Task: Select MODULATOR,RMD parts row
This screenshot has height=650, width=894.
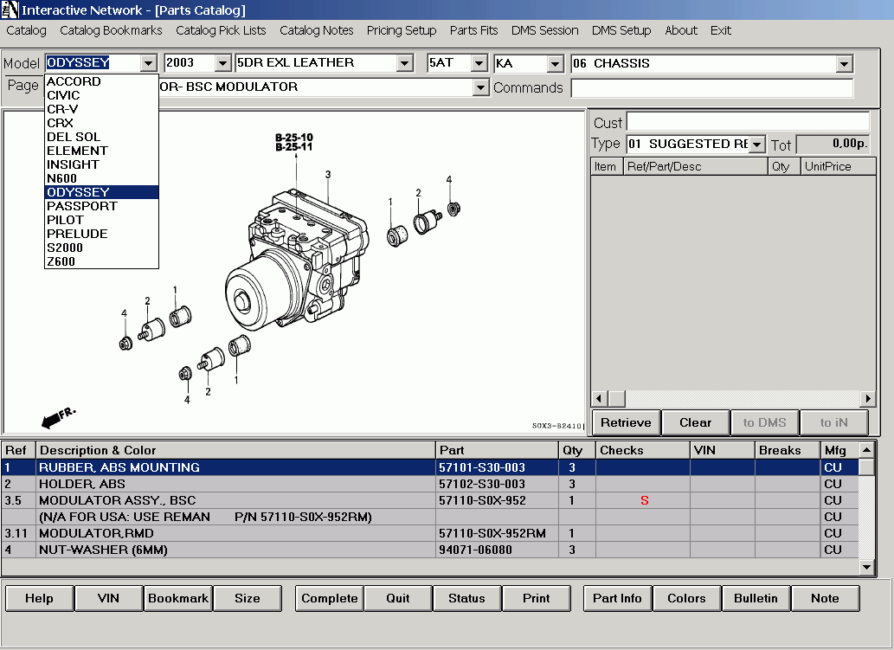Action: tap(430, 534)
